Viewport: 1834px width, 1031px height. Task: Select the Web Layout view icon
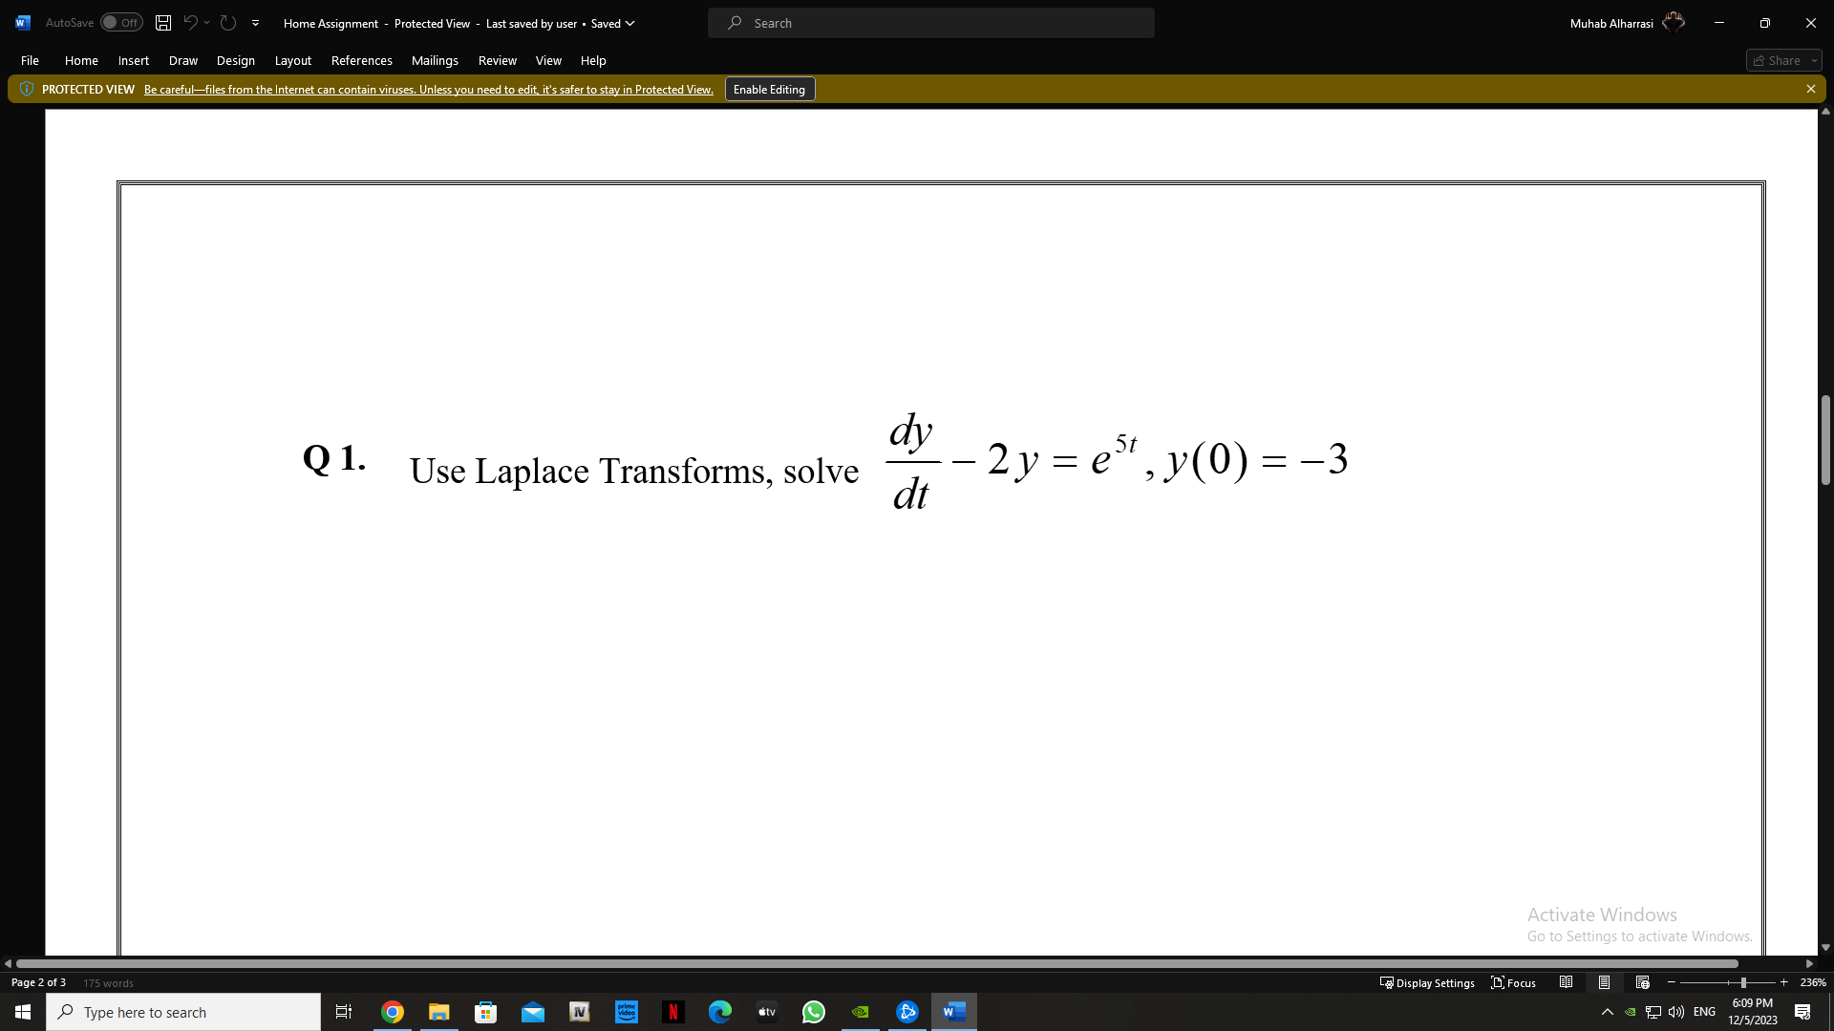[x=1643, y=981]
